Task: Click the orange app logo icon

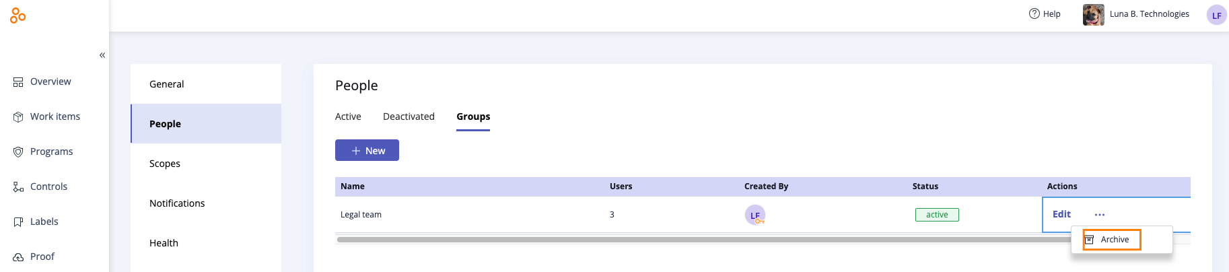Action: pyautogui.click(x=18, y=15)
